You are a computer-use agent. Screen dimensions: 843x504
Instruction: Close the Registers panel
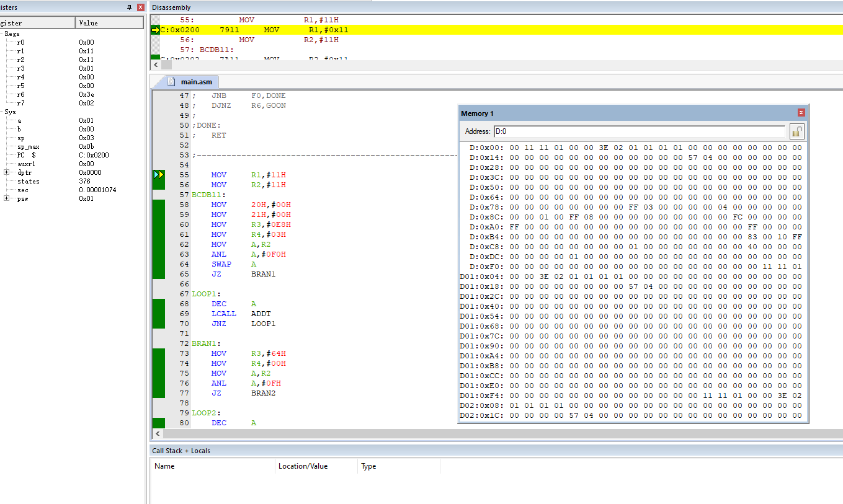[141, 7]
